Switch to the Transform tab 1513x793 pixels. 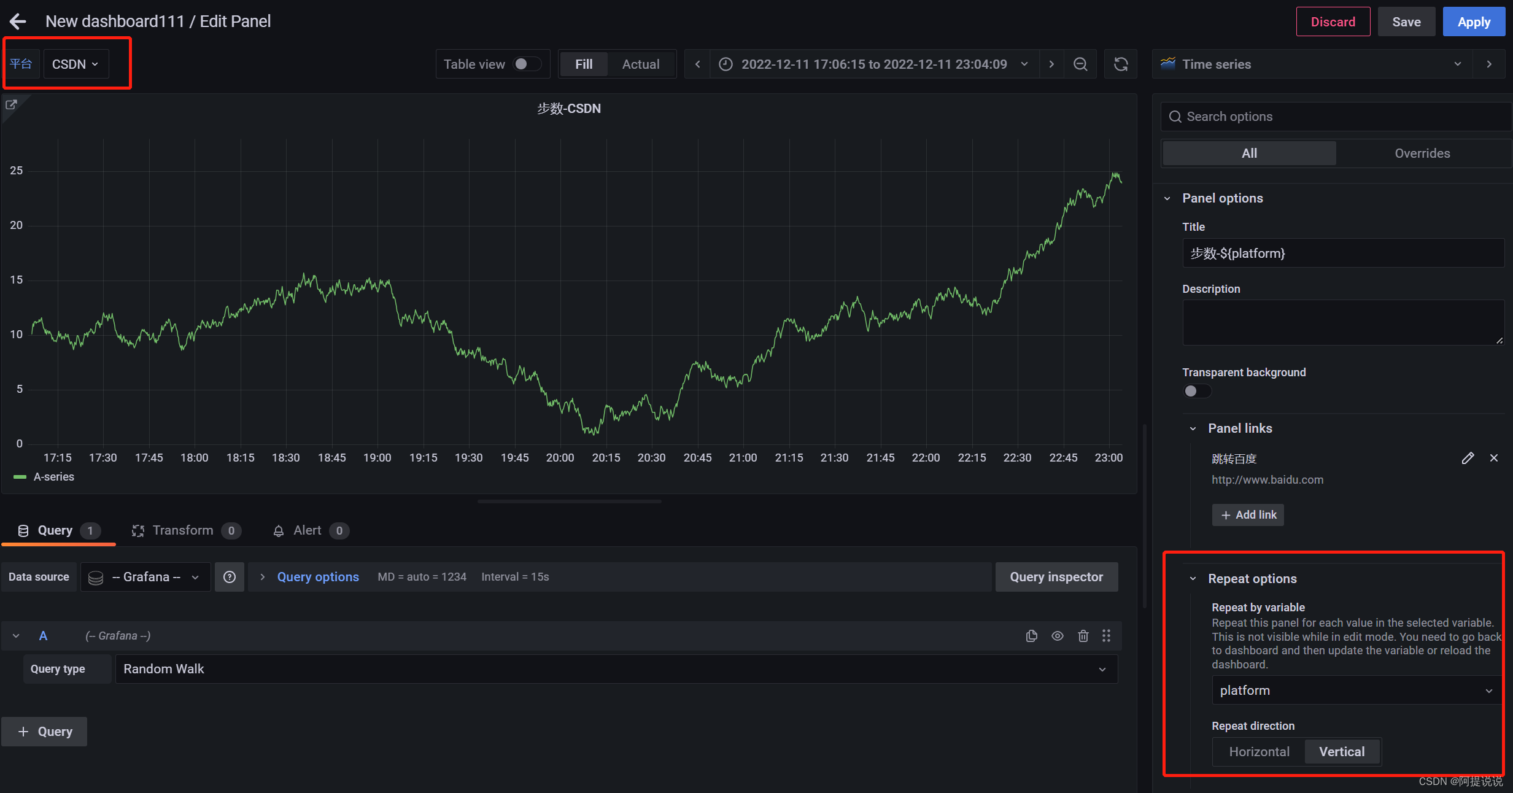click(x=183, y=530)
